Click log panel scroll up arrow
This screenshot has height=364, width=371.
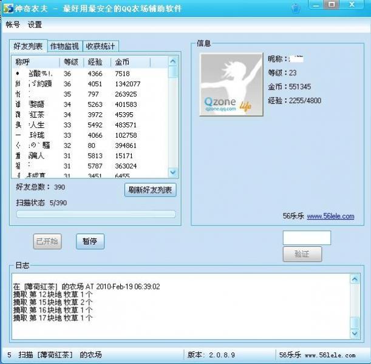(x=355, y=280)
